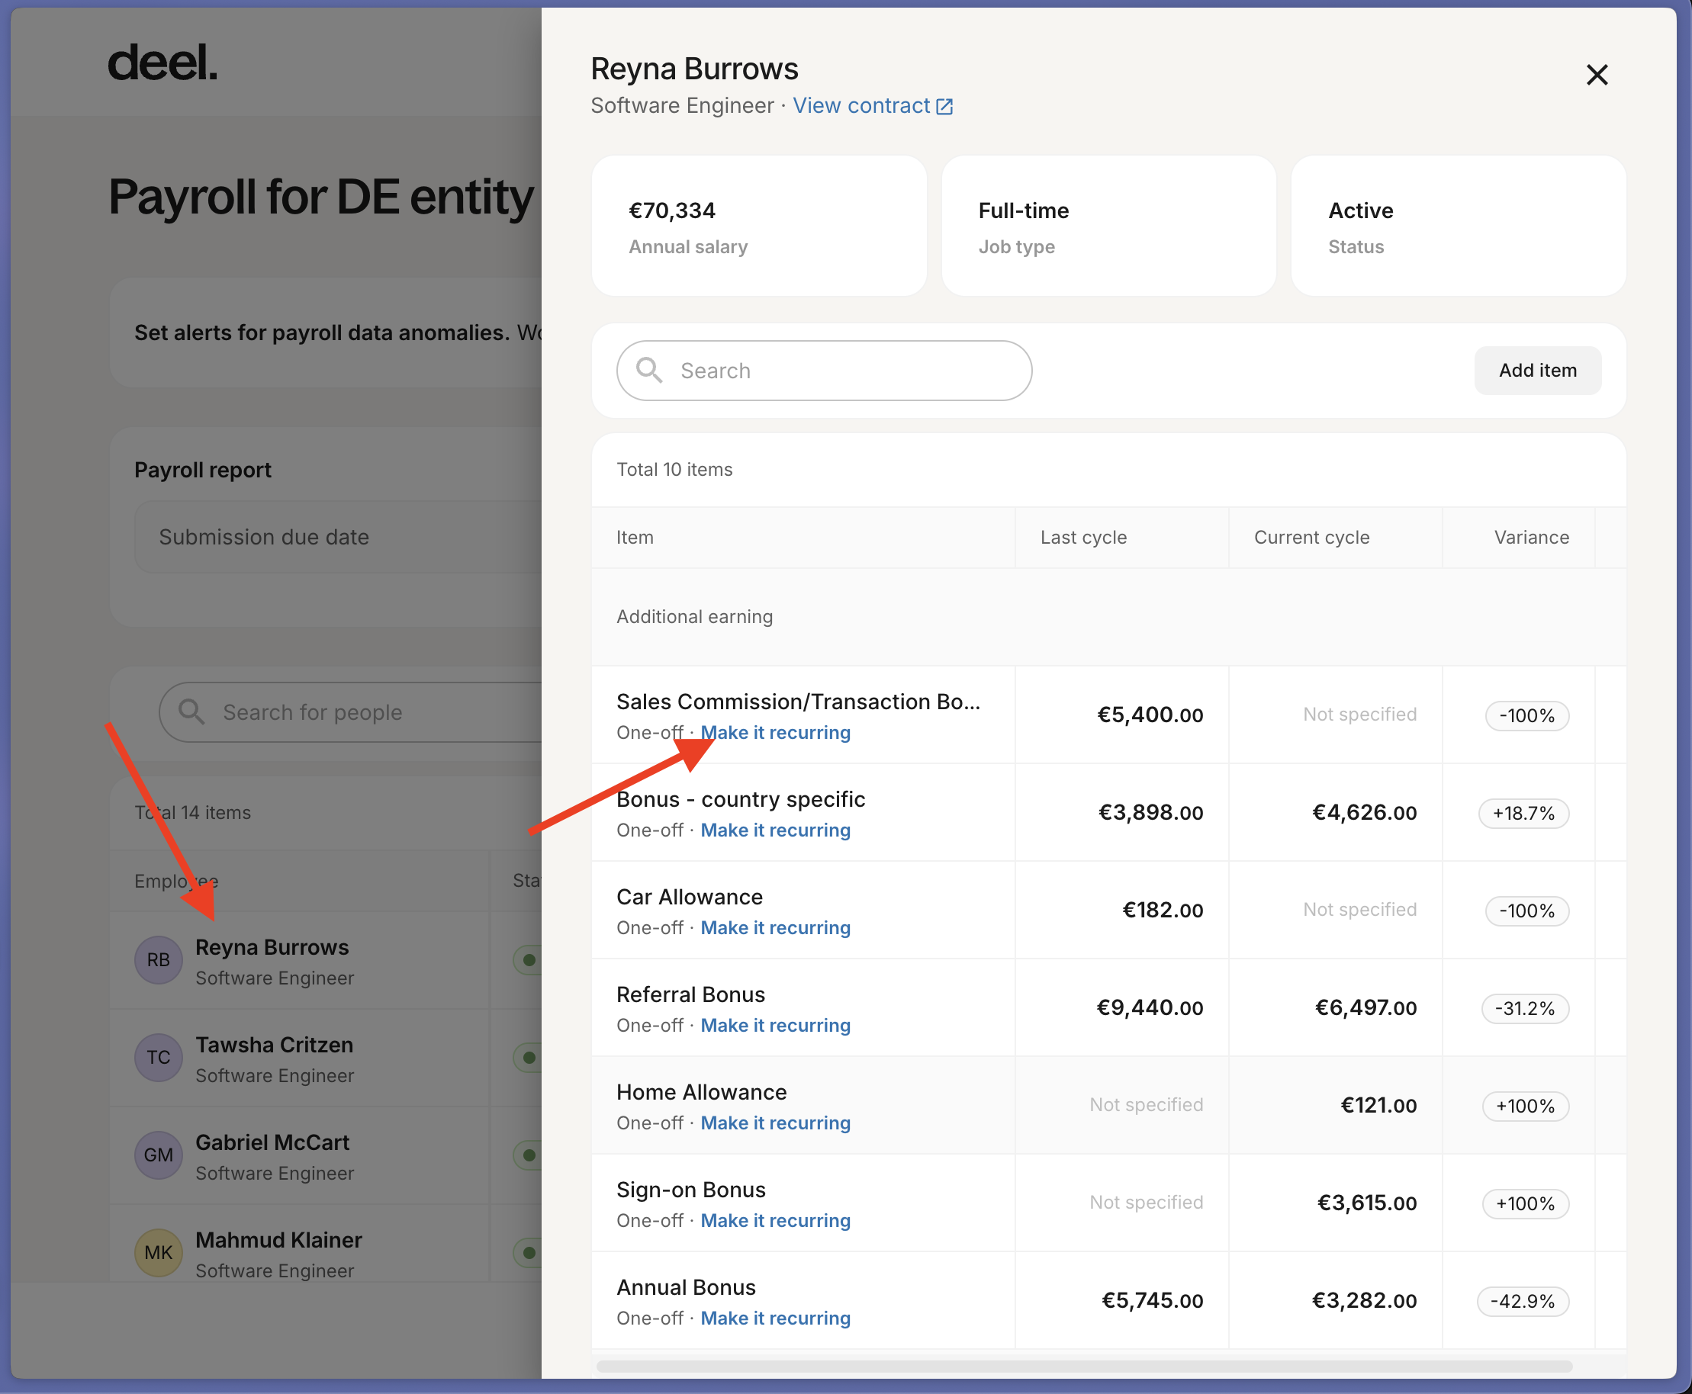Screen dimensions: 1692x1394
Task: Make Annual Bonus recurring
Action: (x=775, y=1318)
